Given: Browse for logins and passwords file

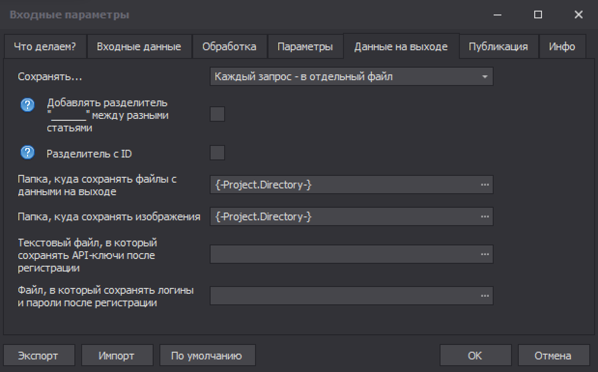Looking at the screenshot, I should point(484,296).
